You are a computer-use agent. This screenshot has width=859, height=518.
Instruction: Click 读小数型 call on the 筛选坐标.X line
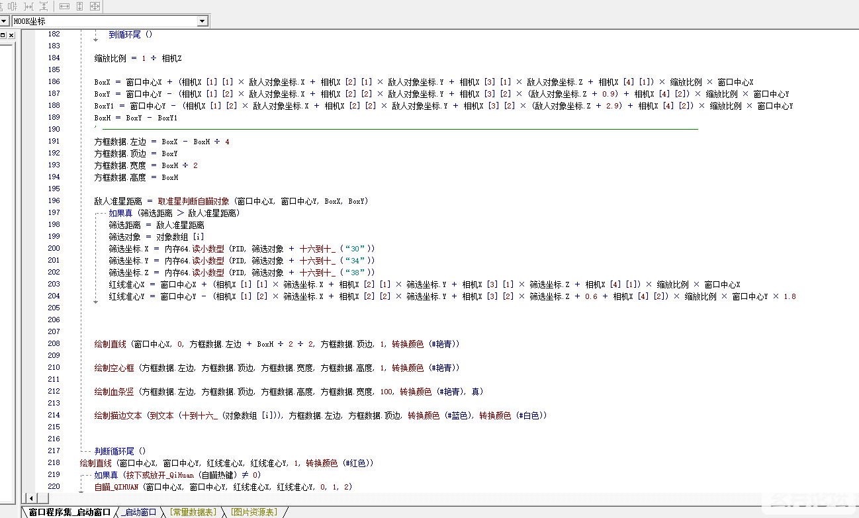click(208, 249)
